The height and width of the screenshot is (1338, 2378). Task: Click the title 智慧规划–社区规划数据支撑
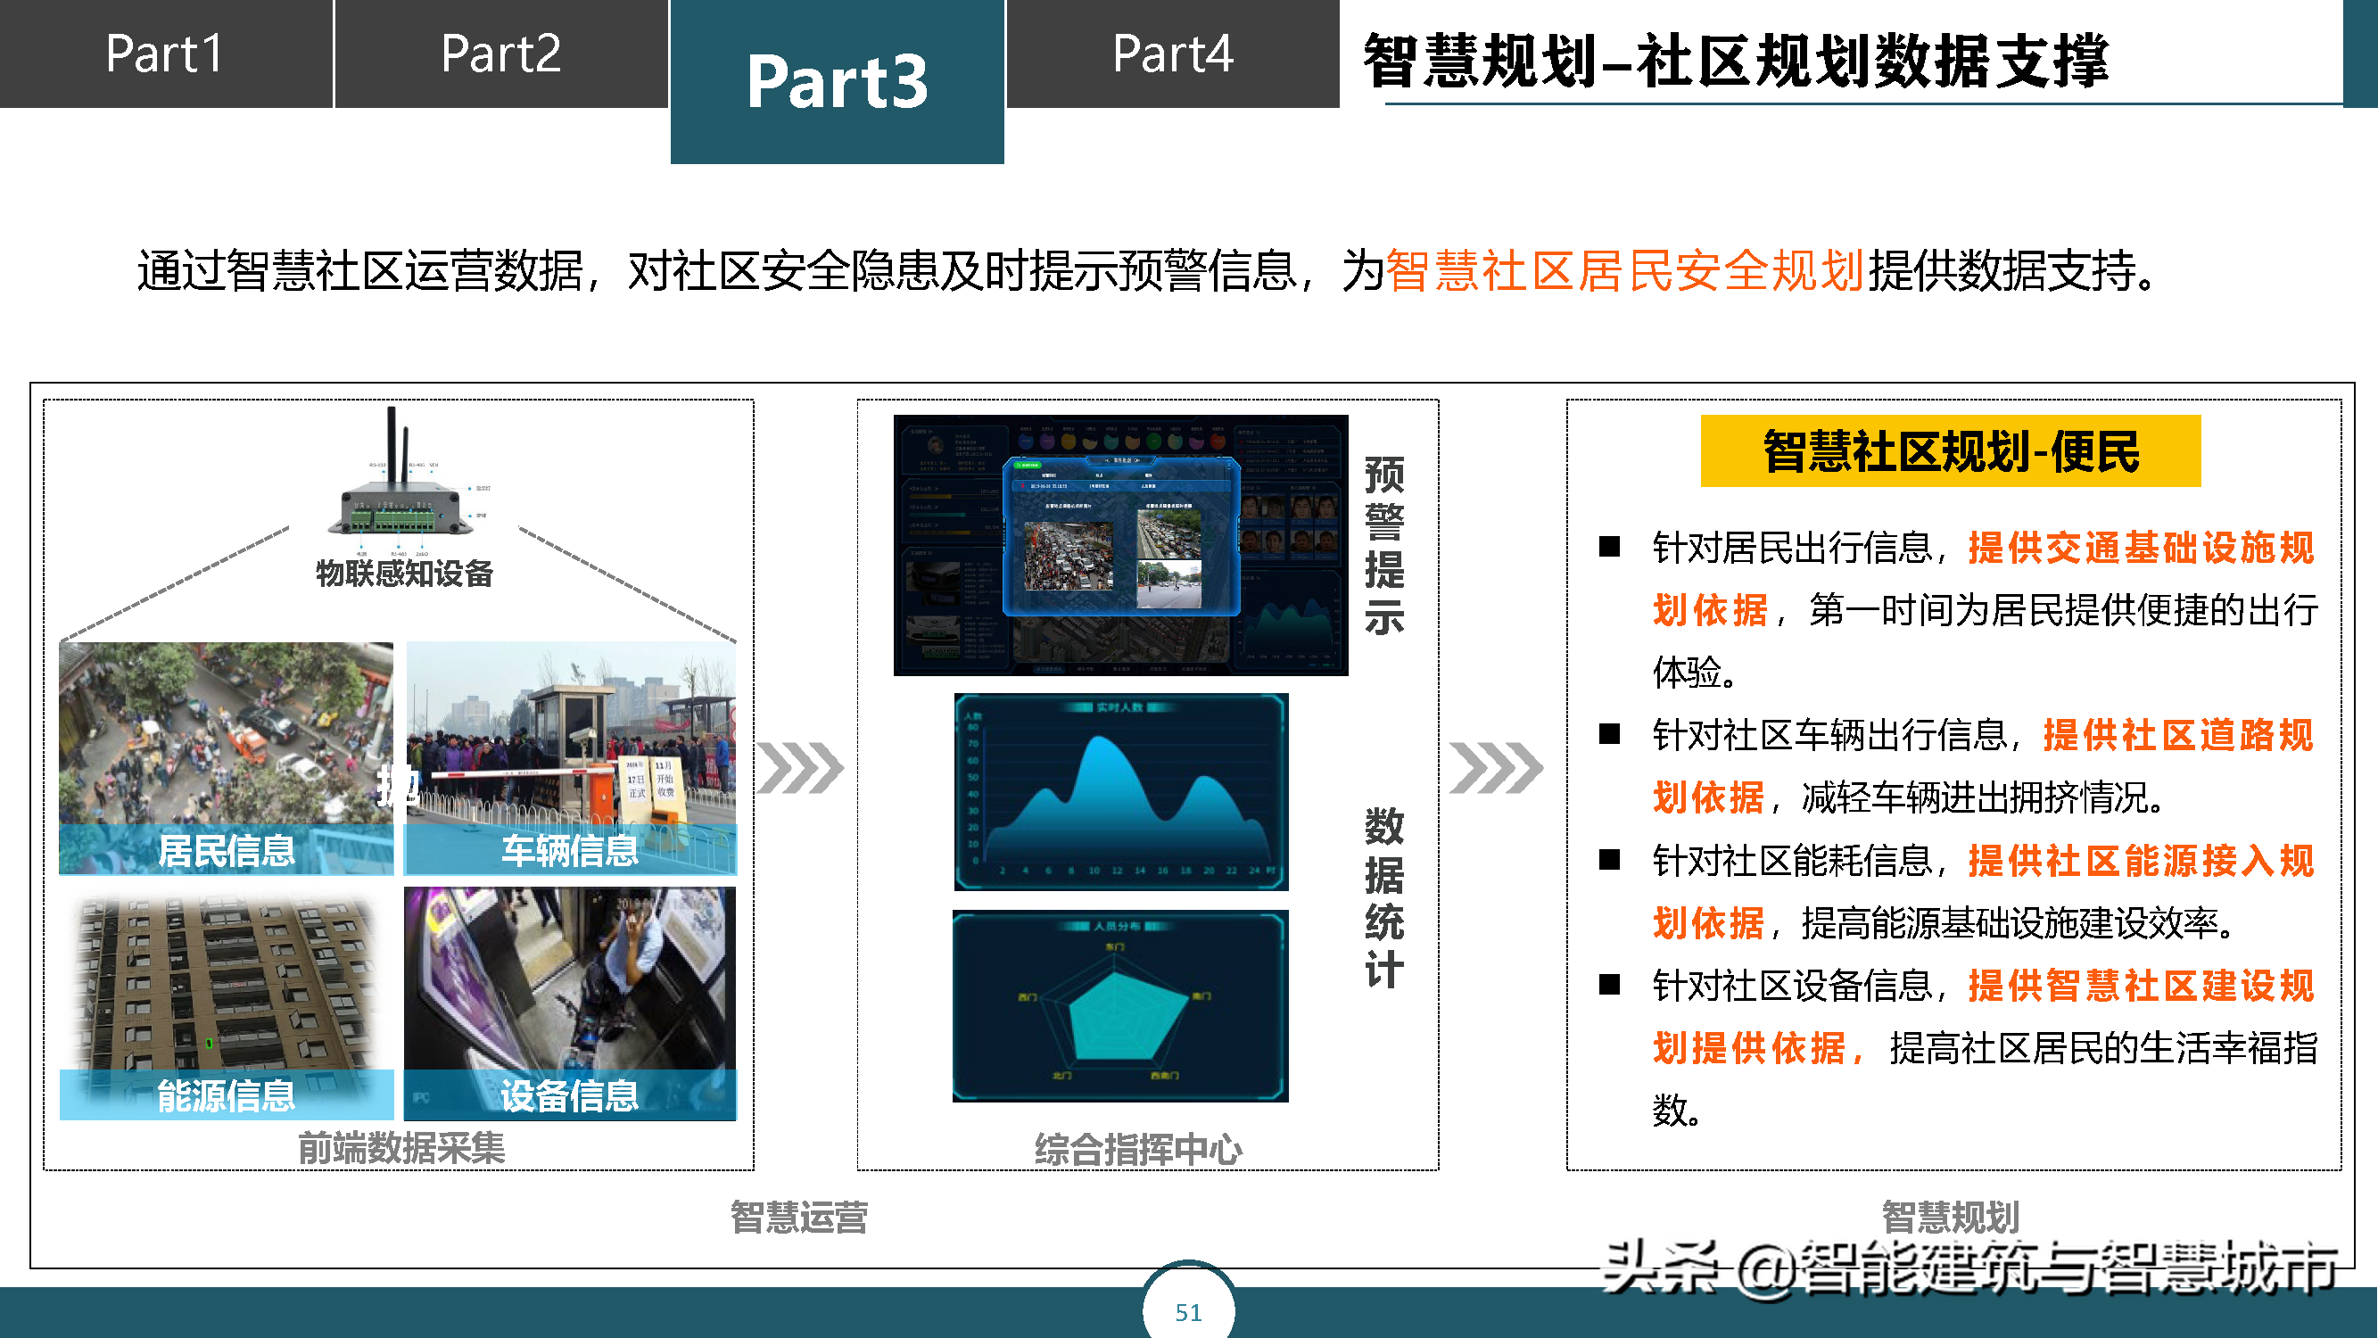point(1736,61)
